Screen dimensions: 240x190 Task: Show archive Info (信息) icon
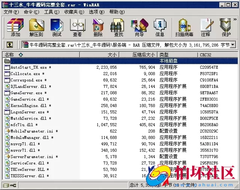click(x=160, y=27)
